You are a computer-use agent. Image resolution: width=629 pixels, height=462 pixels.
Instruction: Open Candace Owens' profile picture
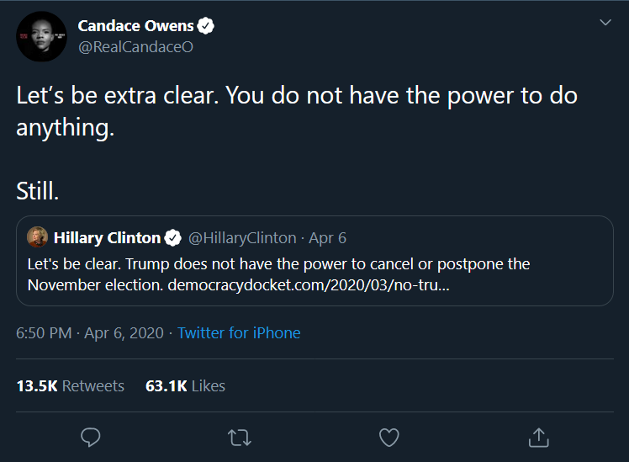point(41,36)
